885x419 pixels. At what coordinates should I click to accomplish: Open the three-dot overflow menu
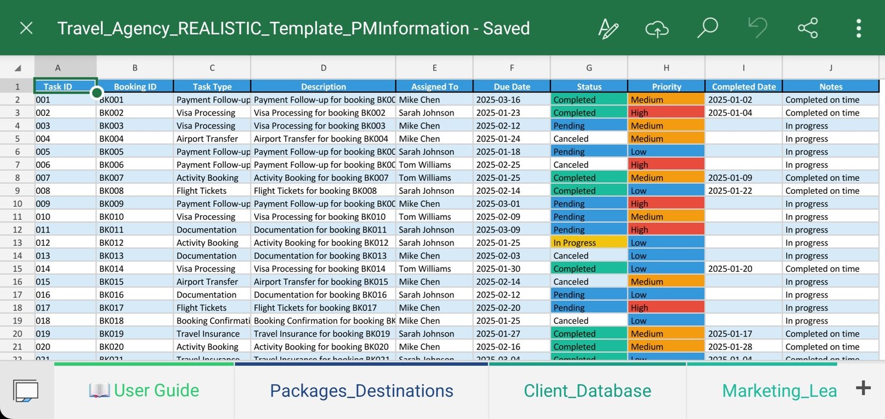(858, 28)
